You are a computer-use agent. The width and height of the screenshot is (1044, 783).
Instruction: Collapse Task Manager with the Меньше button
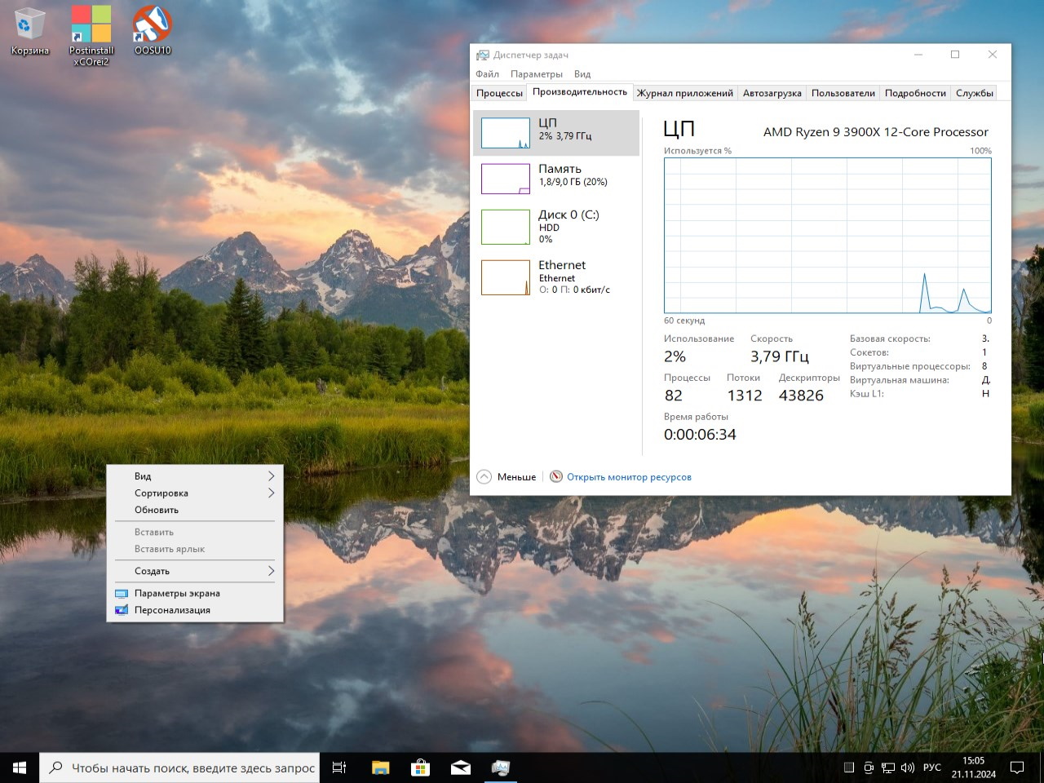click(x=507, y=477)
